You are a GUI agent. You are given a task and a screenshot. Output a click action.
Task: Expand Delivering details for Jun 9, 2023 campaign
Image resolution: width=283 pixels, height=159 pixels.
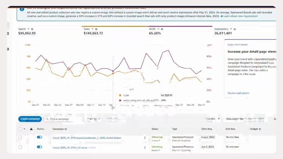pyautogui.click(x=156, y=150)
